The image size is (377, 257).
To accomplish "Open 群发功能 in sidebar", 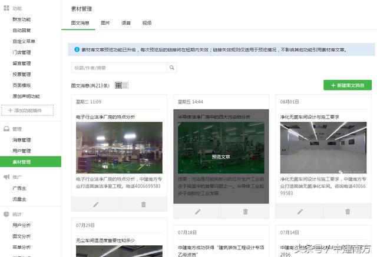I will point(22,19).
